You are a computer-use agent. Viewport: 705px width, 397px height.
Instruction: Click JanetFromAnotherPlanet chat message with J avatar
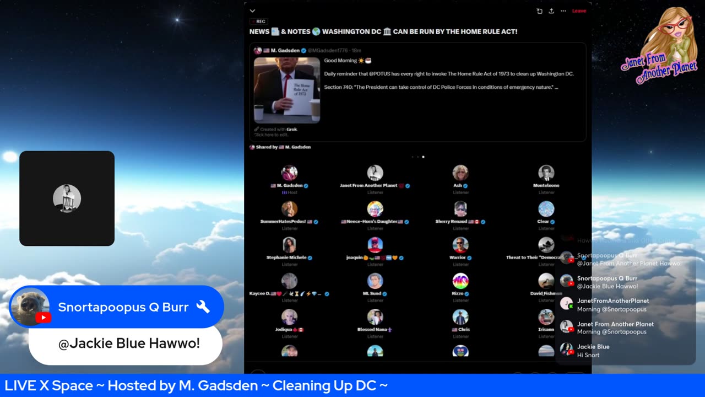612,305
